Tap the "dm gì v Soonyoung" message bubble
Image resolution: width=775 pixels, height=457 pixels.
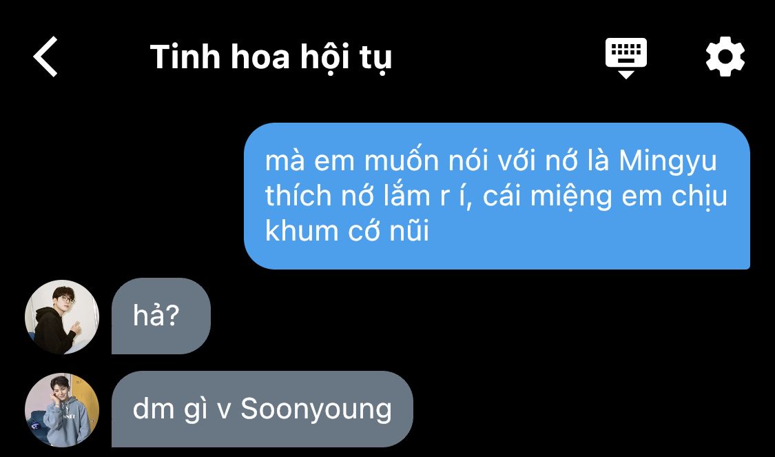coord(262,409)
